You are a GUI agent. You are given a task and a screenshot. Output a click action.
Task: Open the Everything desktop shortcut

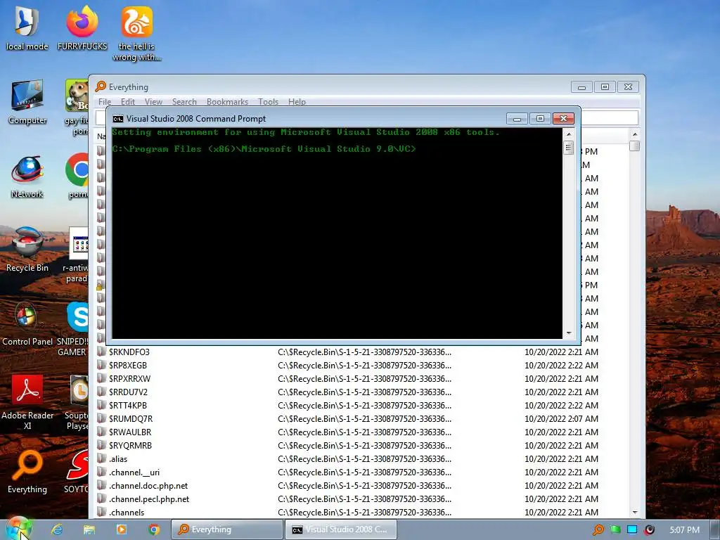pos(27,472)
